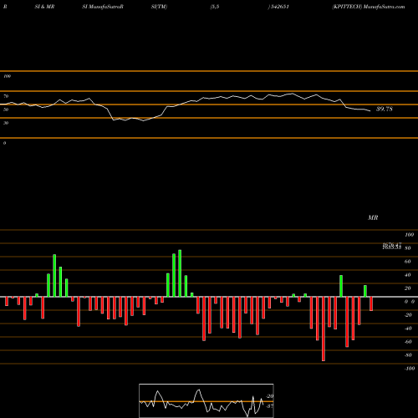Click the MR axis label 60
This screenshot has height=418, width=418.
[x=408, y=262]
